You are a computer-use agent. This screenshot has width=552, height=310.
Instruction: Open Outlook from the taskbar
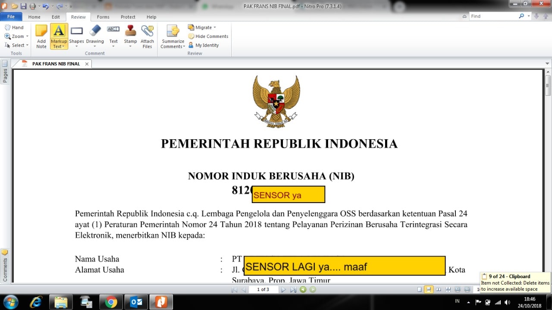pos(136,302)
